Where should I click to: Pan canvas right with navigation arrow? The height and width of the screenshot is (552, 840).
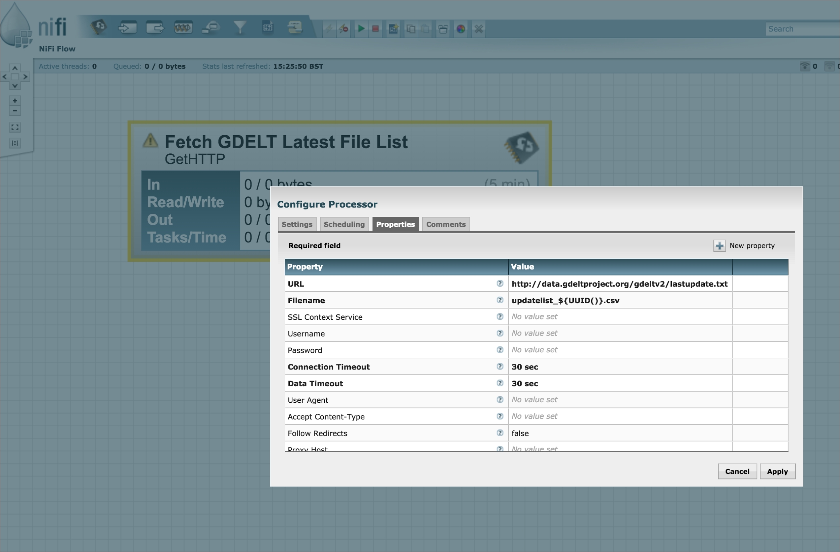[25, 77]
